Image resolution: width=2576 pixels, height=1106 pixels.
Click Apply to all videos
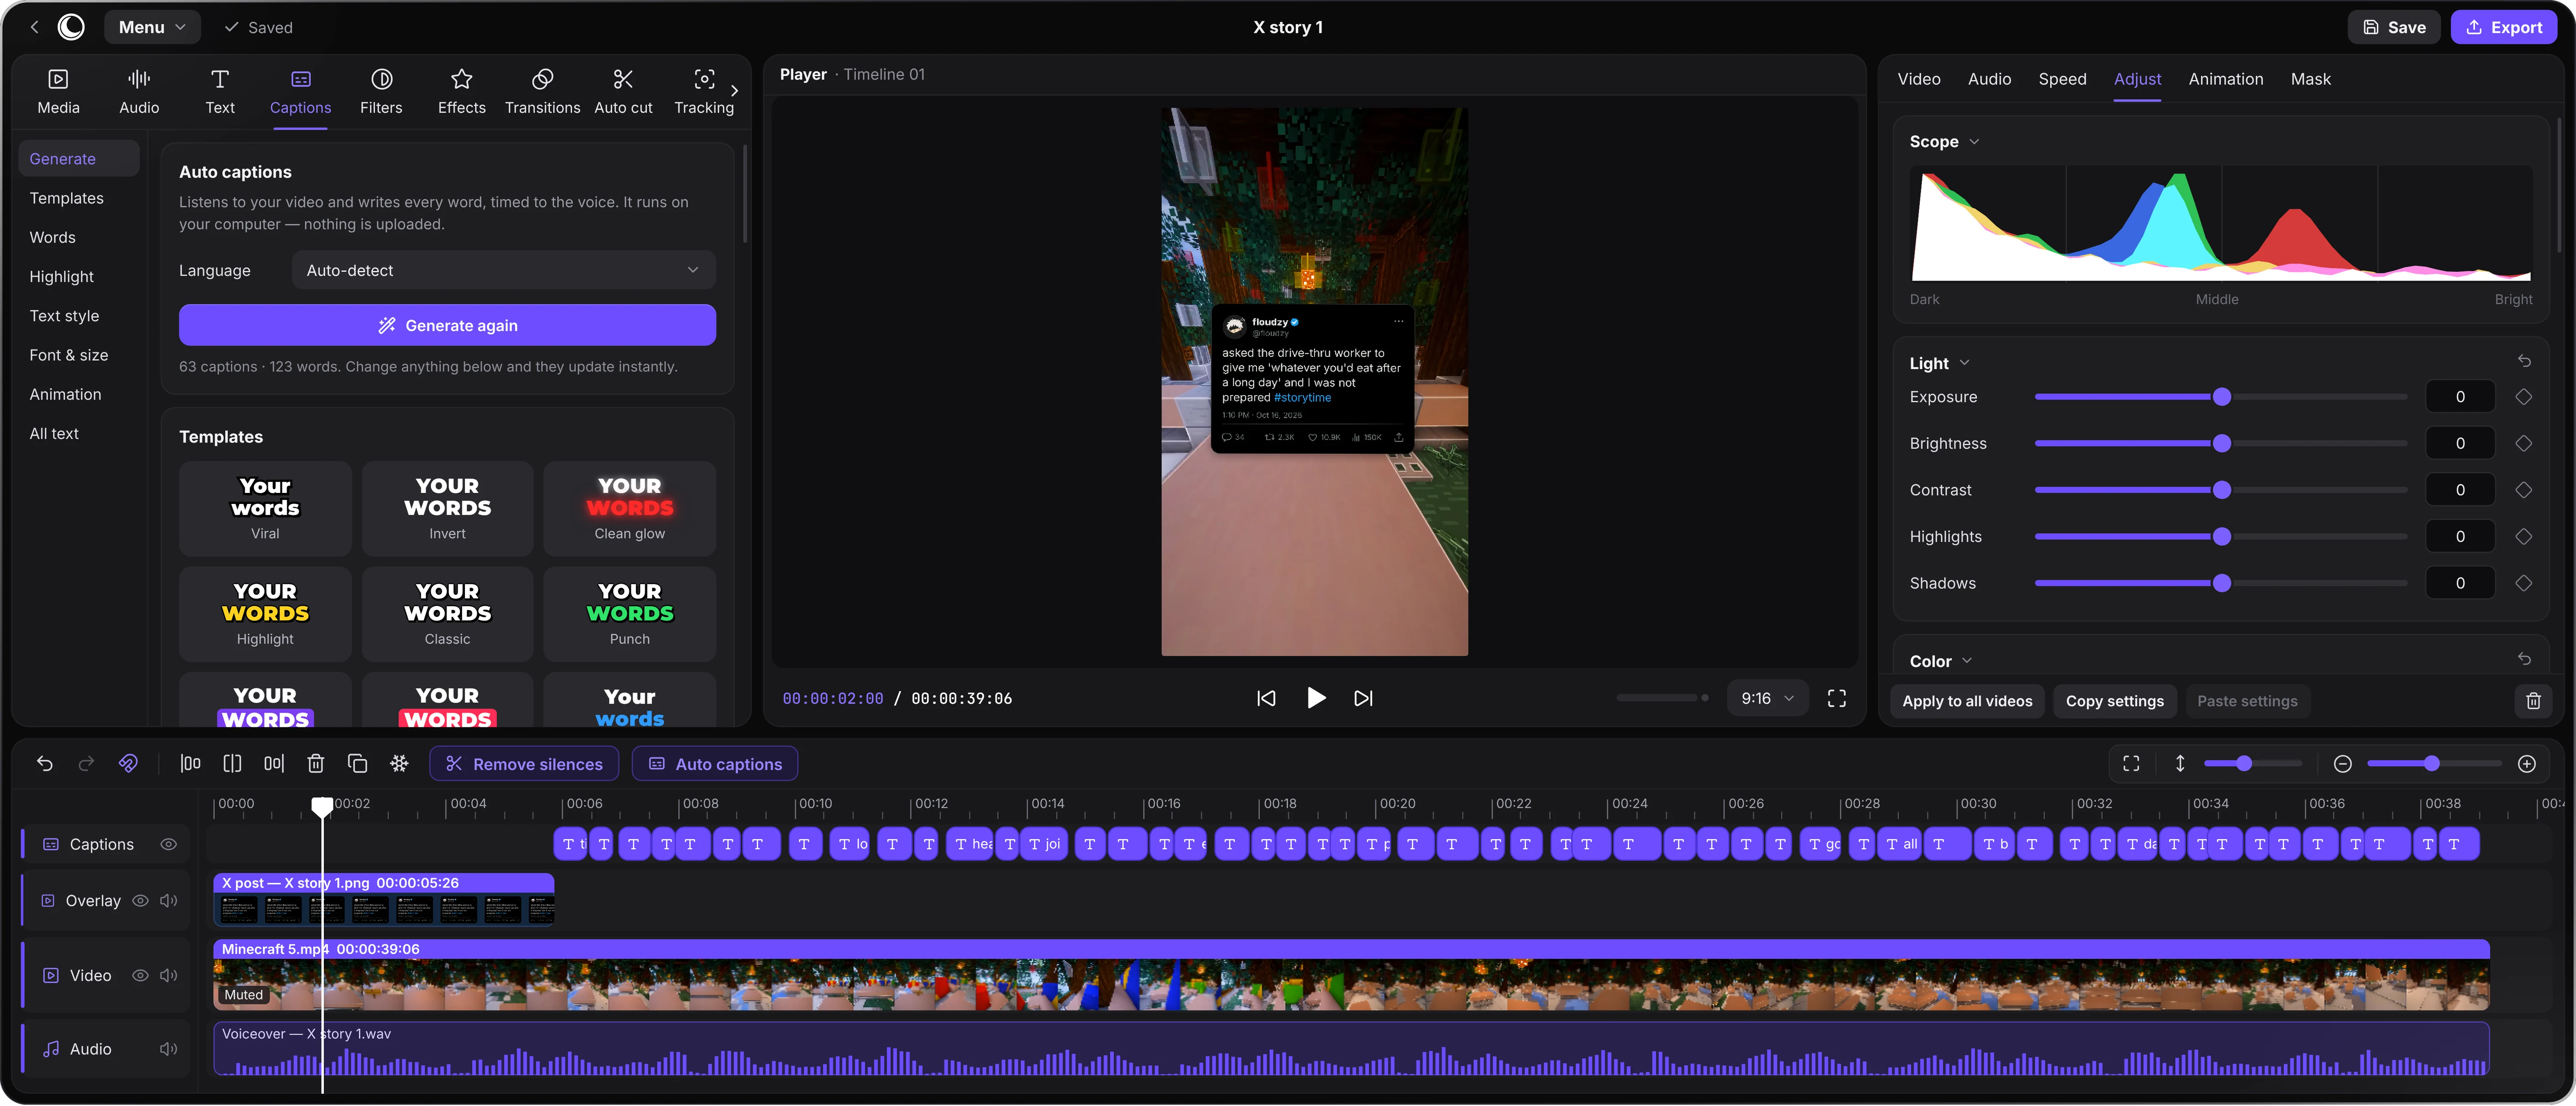click(1967, 701)
